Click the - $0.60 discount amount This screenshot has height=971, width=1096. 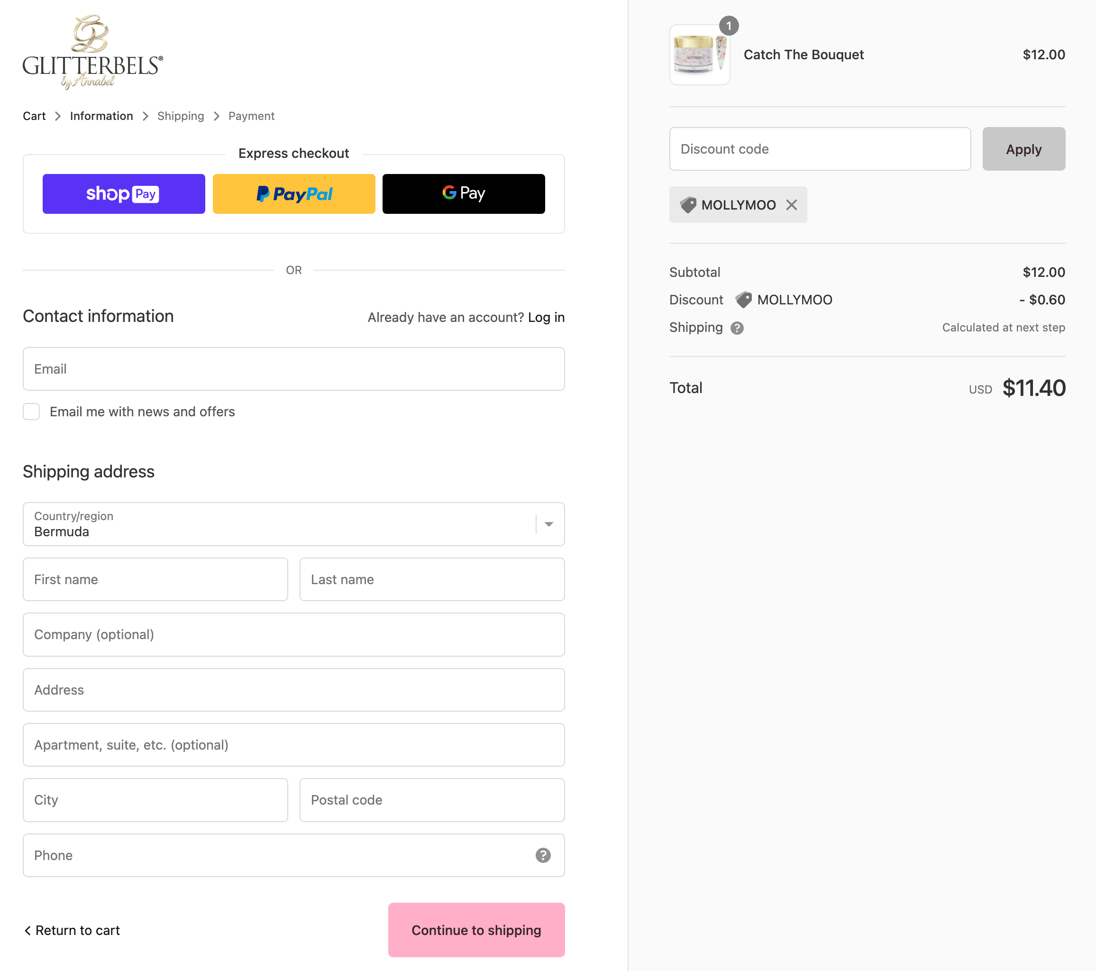tap(1042, 300)
